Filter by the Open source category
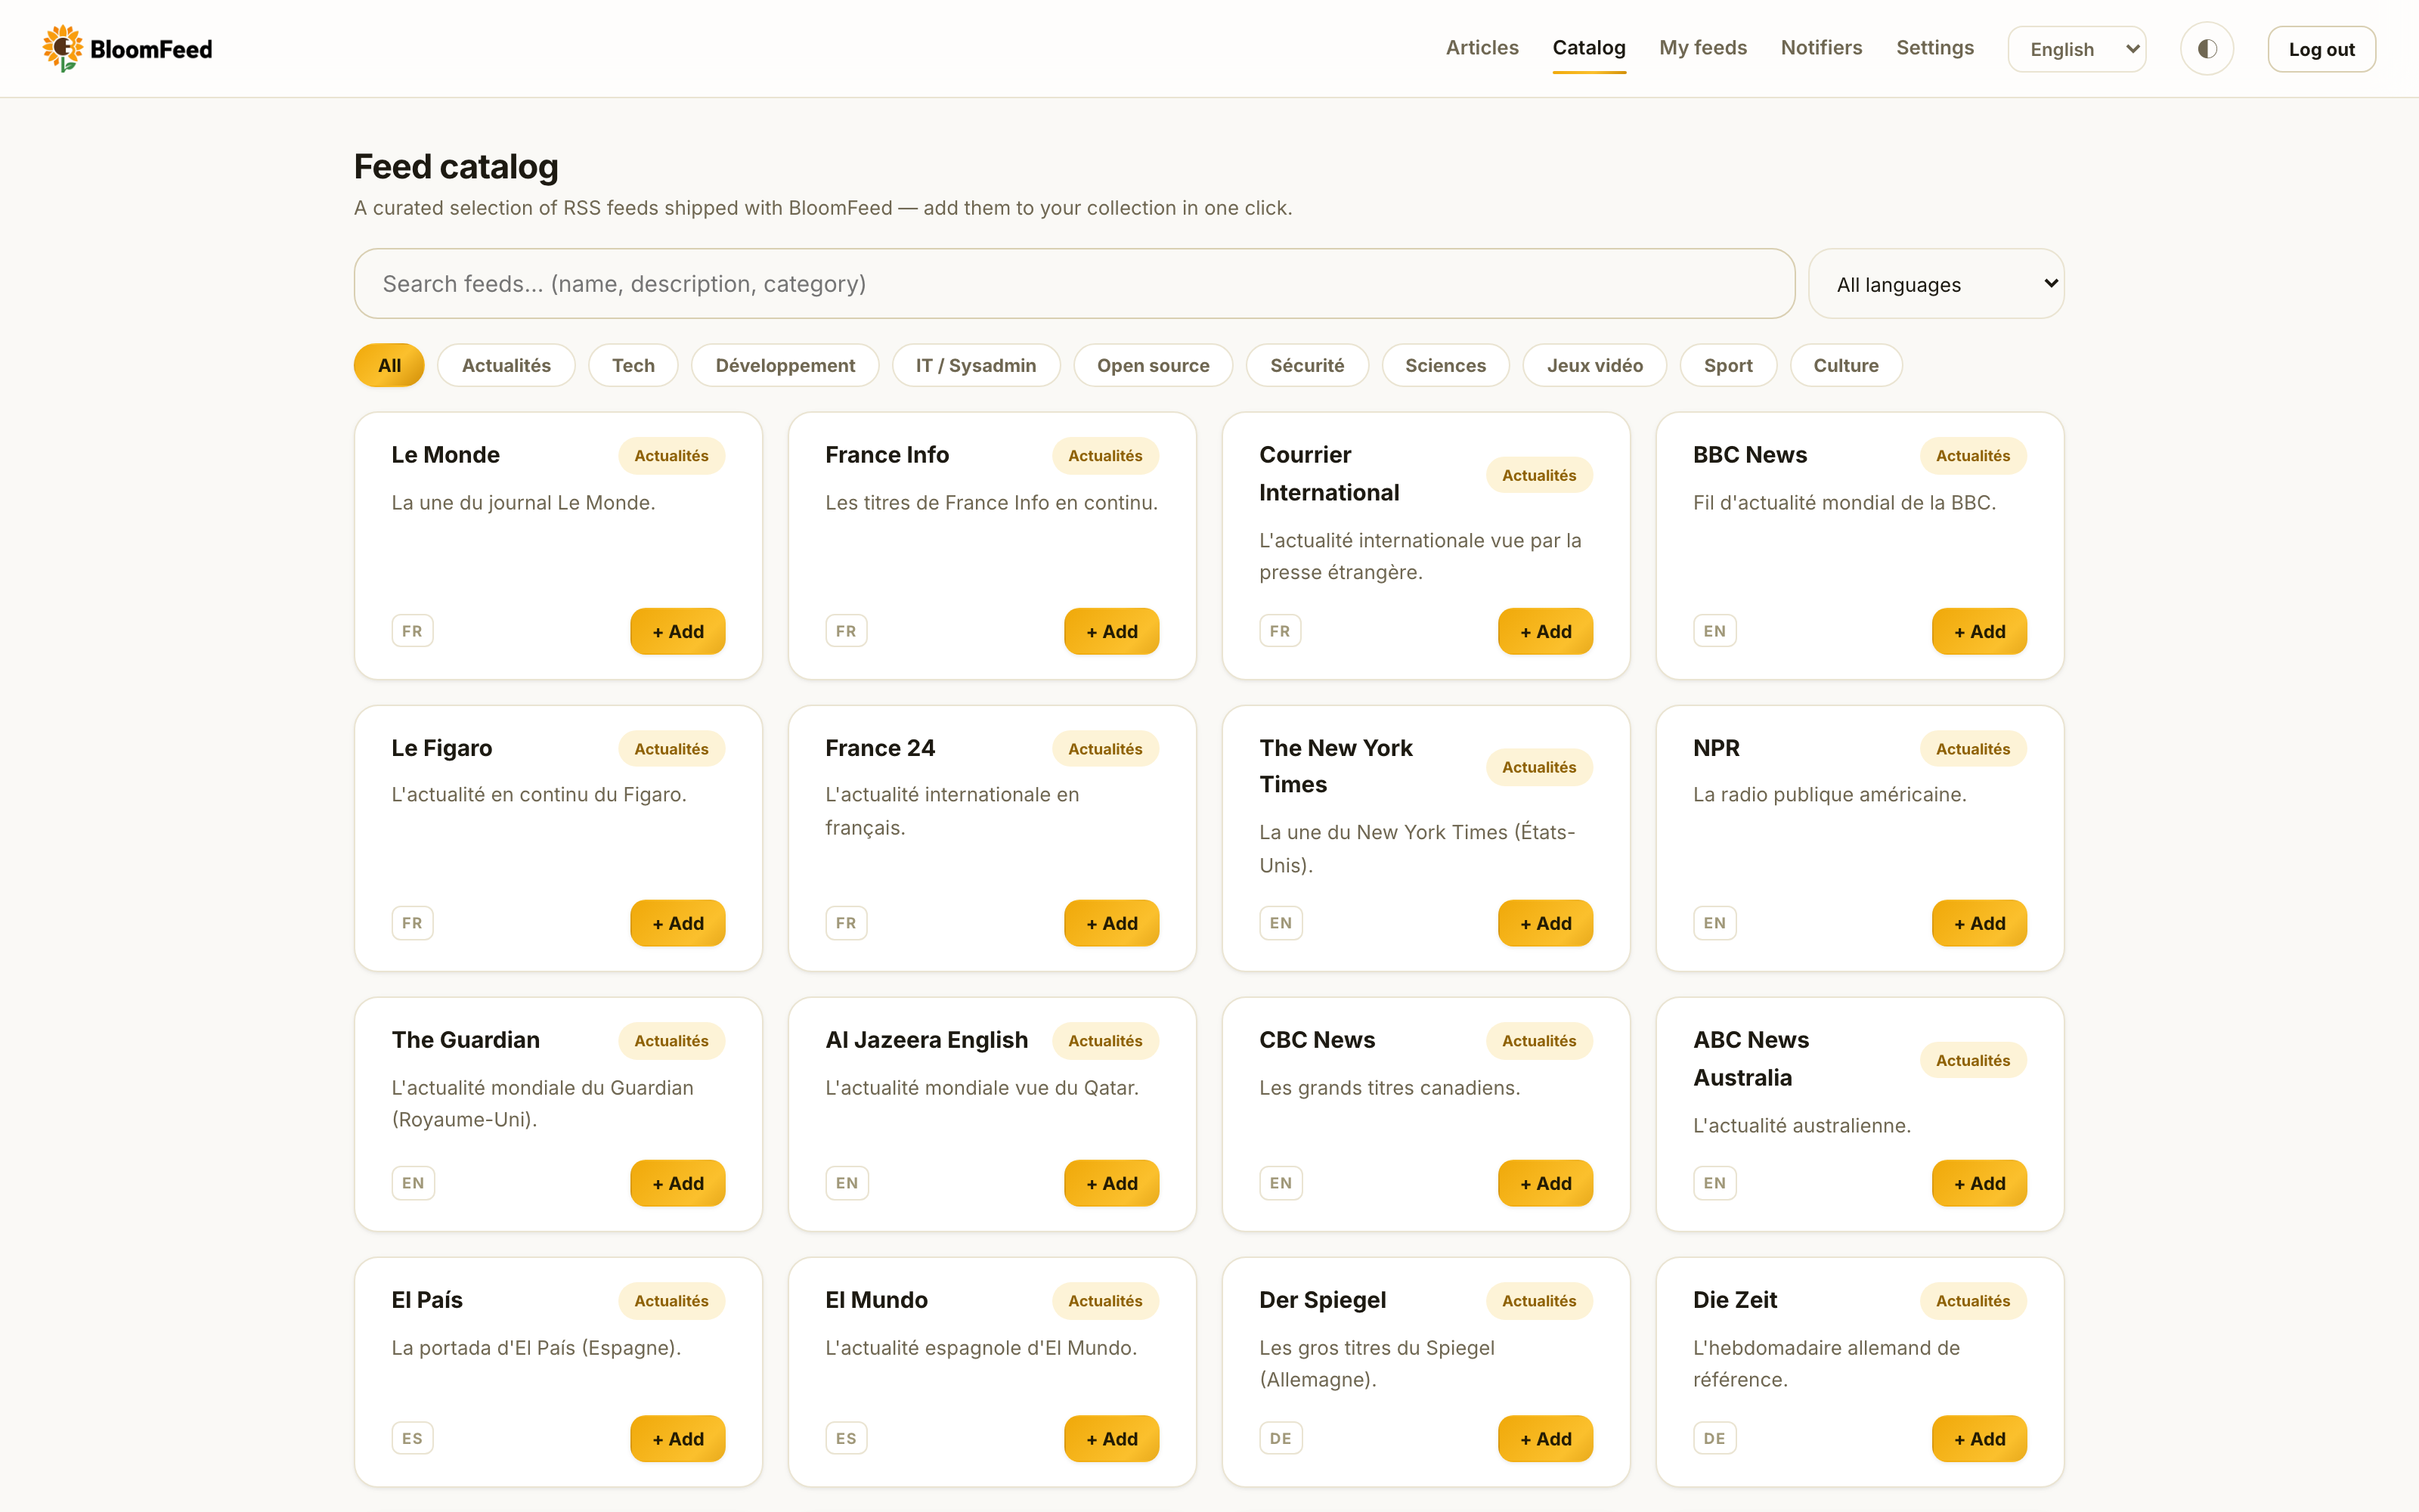Screen dimensions: 2419x1512 tap(1153, 365)
